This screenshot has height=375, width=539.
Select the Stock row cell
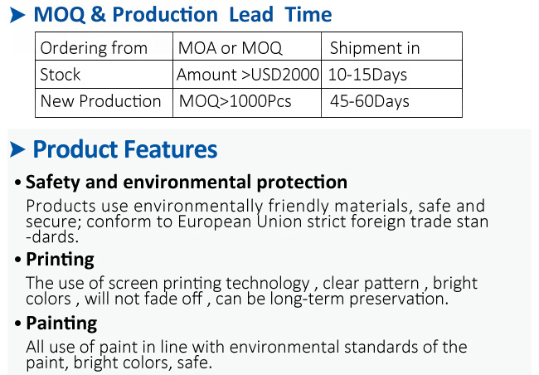104,75
